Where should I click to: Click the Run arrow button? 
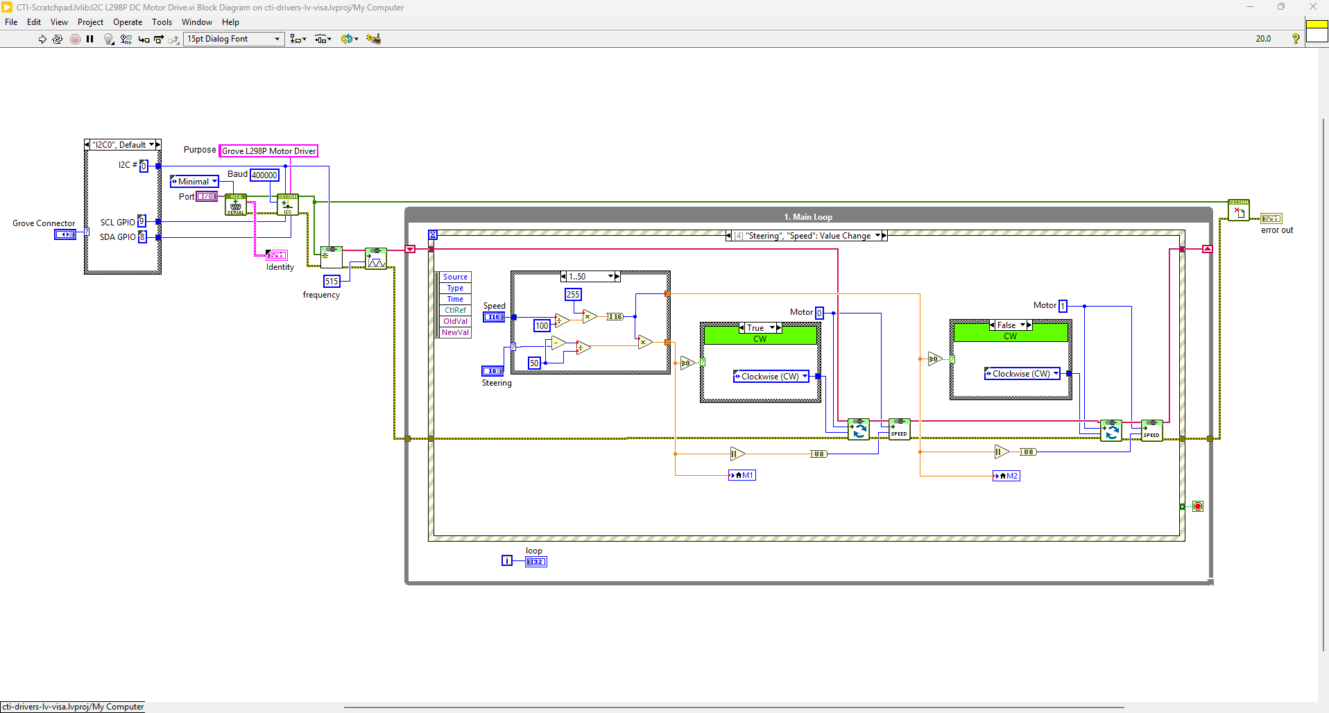tap(42, 39)
